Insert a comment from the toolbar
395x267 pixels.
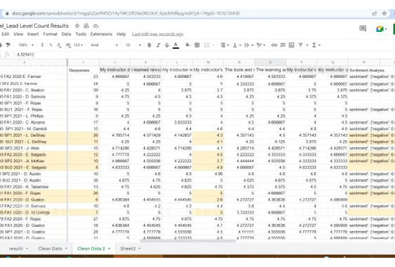click(283, 45)
